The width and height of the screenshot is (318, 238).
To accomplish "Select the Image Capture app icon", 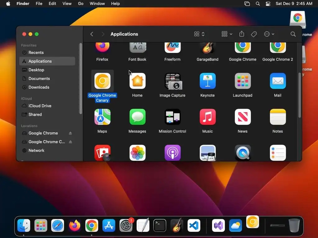I will tap(173, 81).
